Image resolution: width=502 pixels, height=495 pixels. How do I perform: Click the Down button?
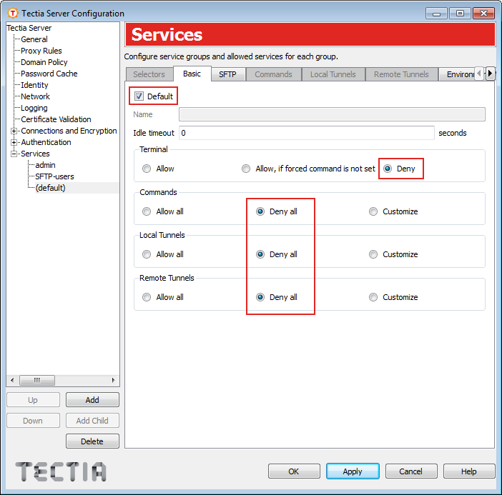(x=33, y=421)
